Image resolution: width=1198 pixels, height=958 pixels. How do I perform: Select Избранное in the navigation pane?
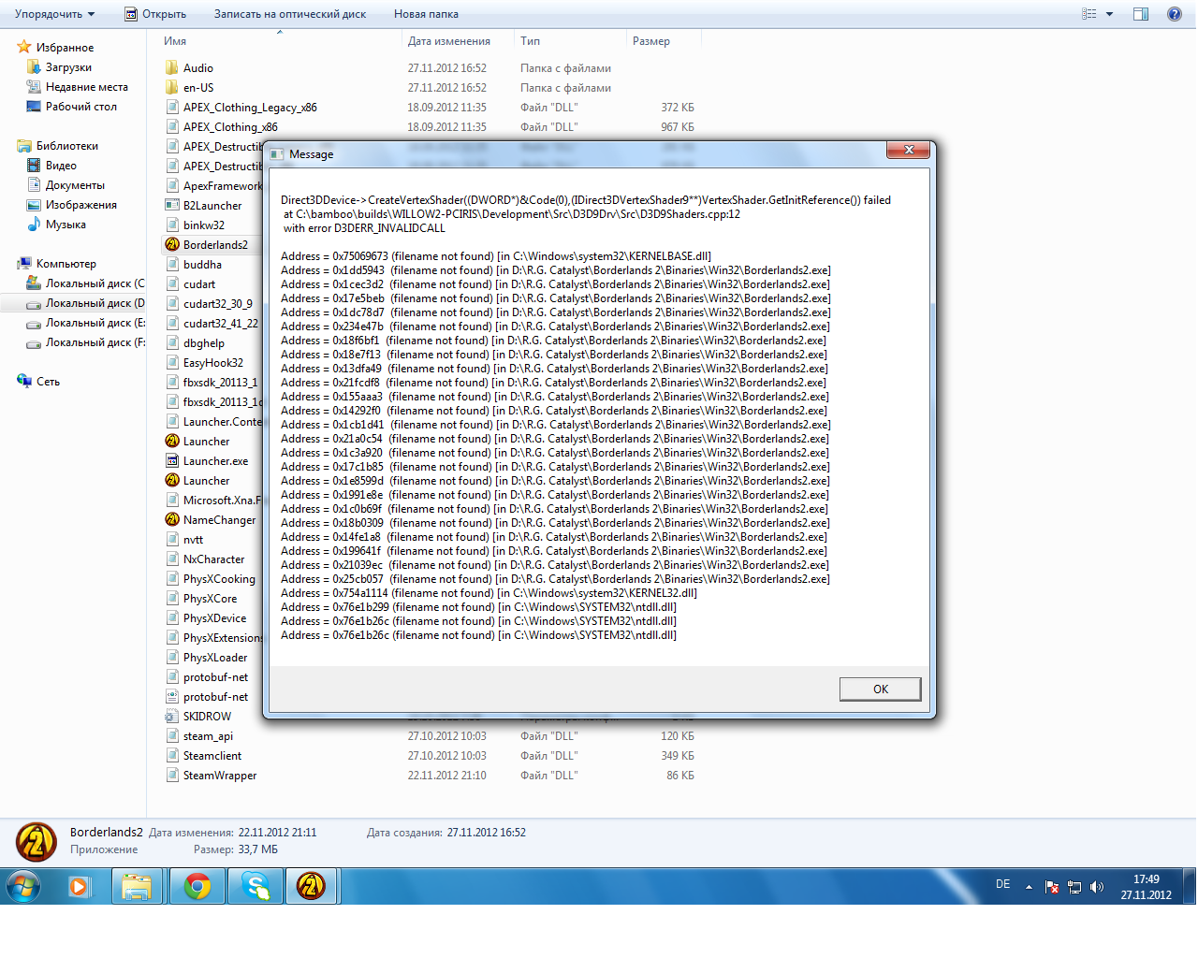click(65, 48)
